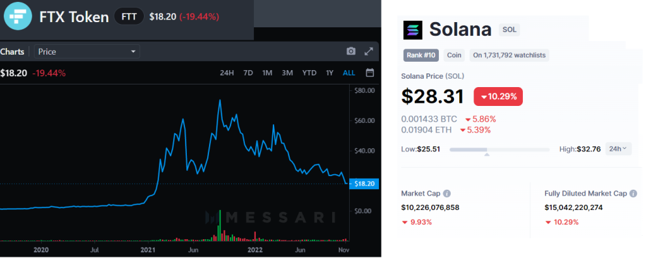Select the 7D timeframe
Screen dimensions: 646x258
(248, 73)
